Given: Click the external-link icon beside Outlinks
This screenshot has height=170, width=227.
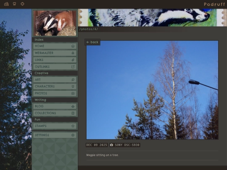Looking at the screenshot, I should (x=73, y=67).
